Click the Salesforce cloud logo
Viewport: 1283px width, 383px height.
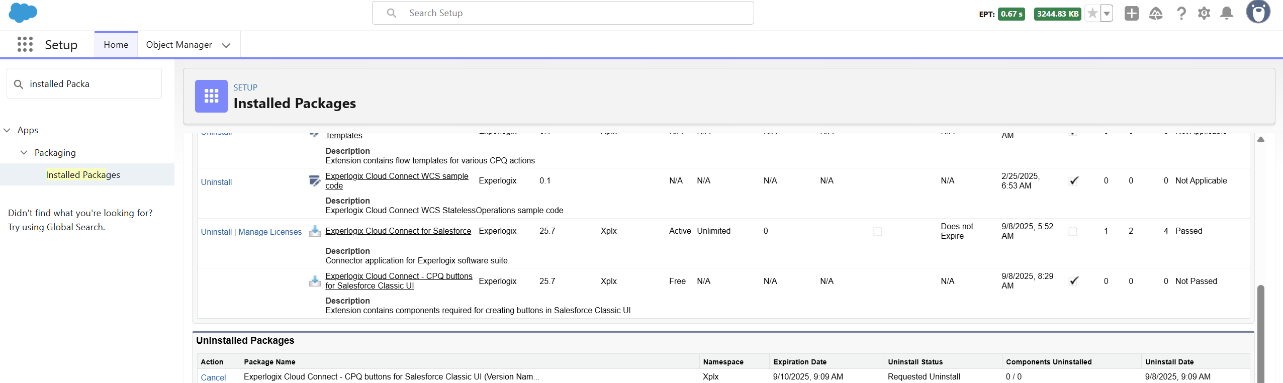23,13
